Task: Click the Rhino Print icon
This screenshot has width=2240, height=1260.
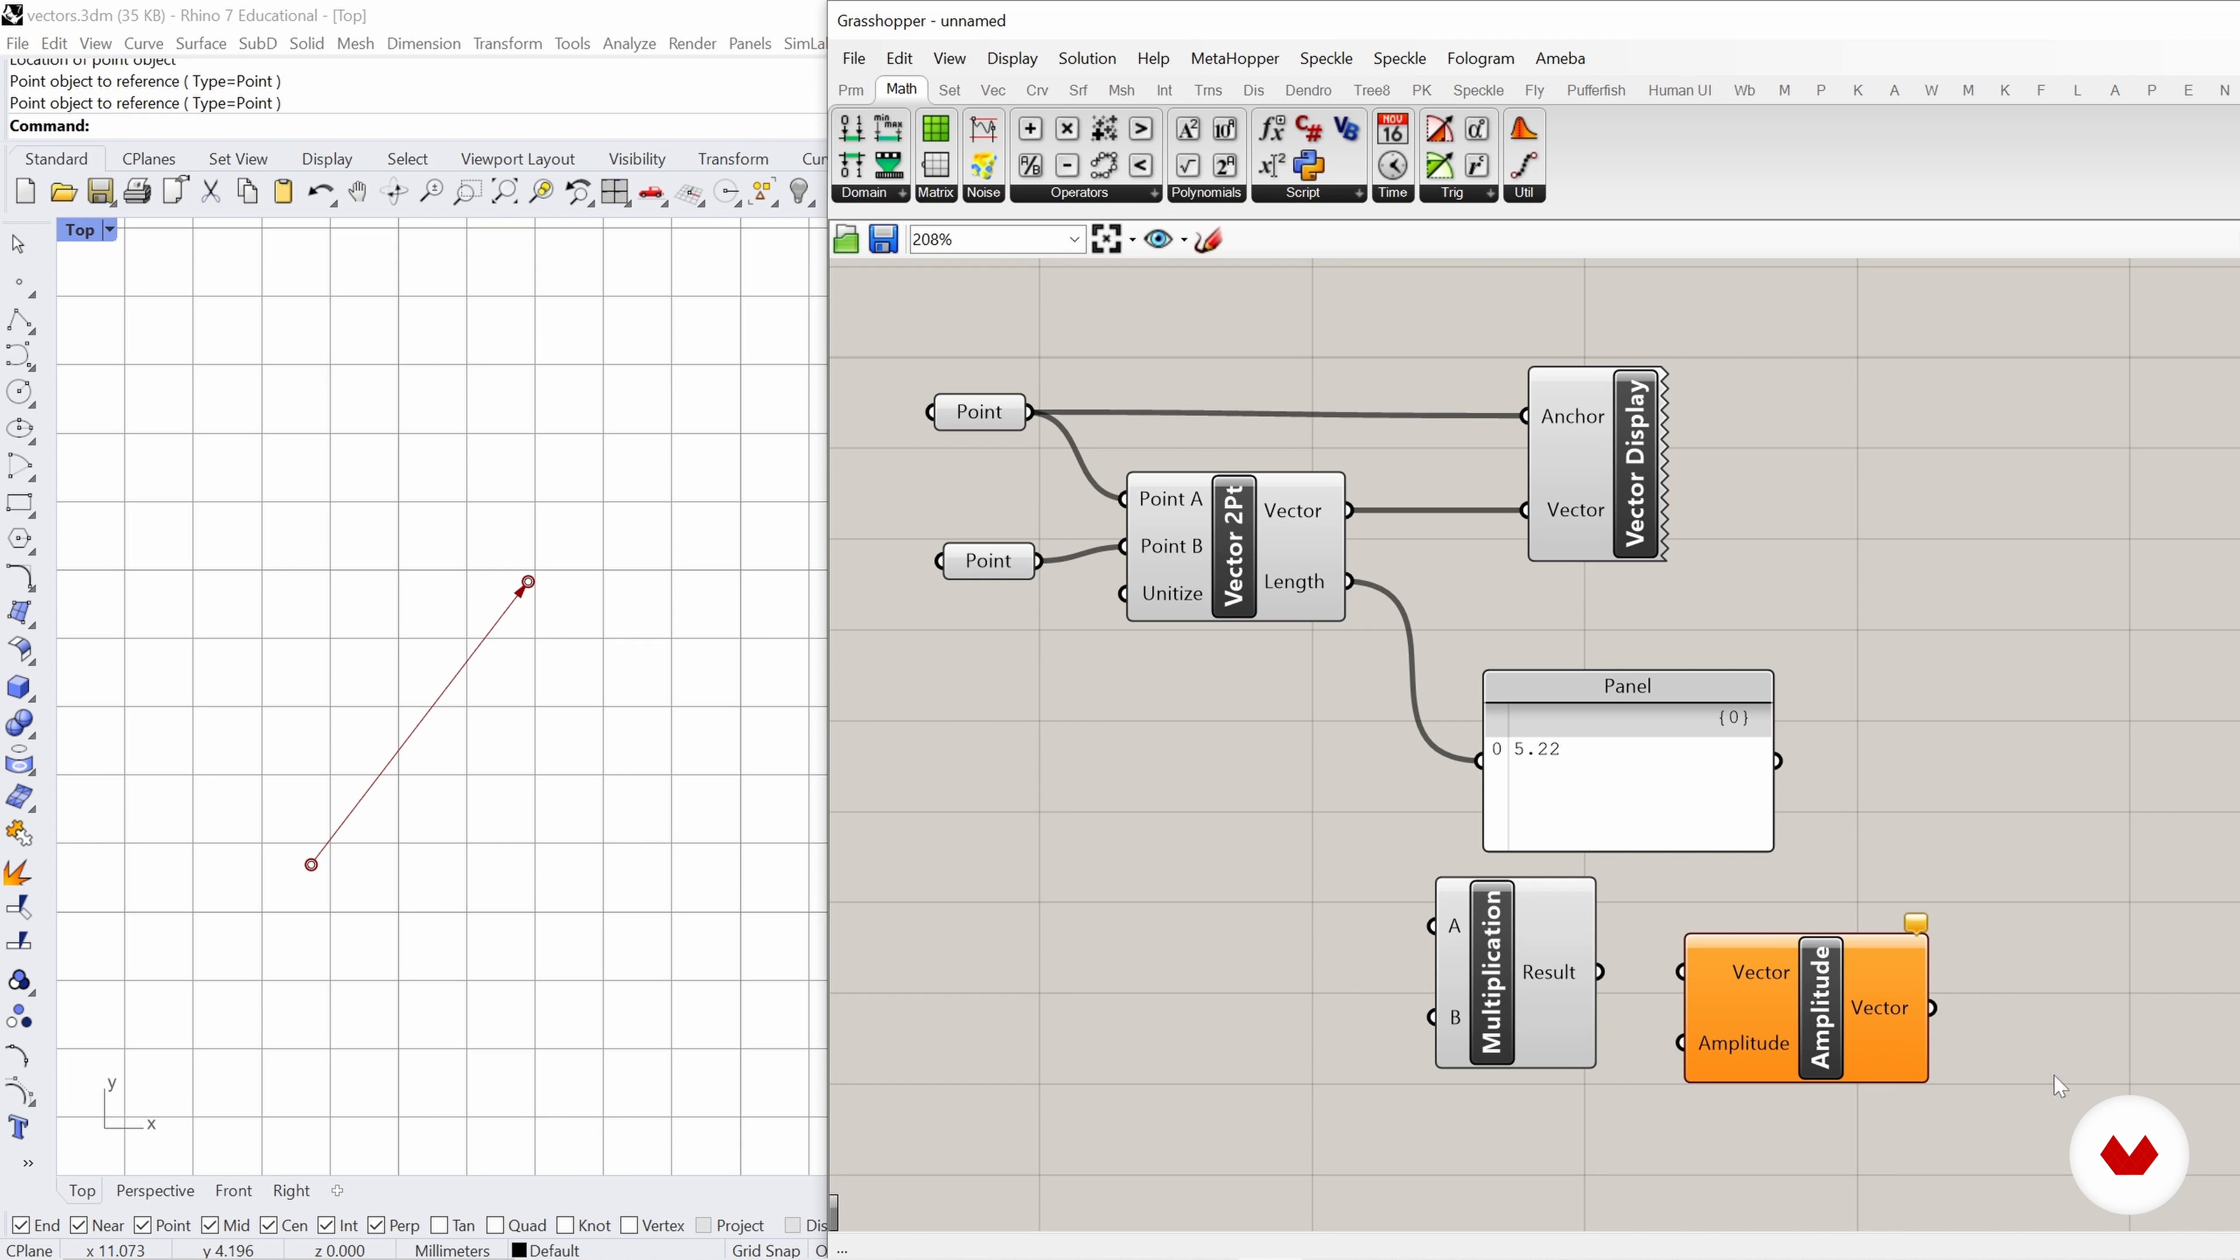Action: (138, 191)
